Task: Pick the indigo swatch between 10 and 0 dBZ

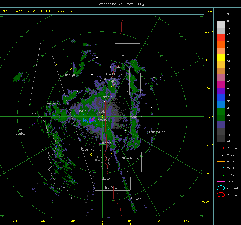Action: pyautogui.click(x=221, y=125)
